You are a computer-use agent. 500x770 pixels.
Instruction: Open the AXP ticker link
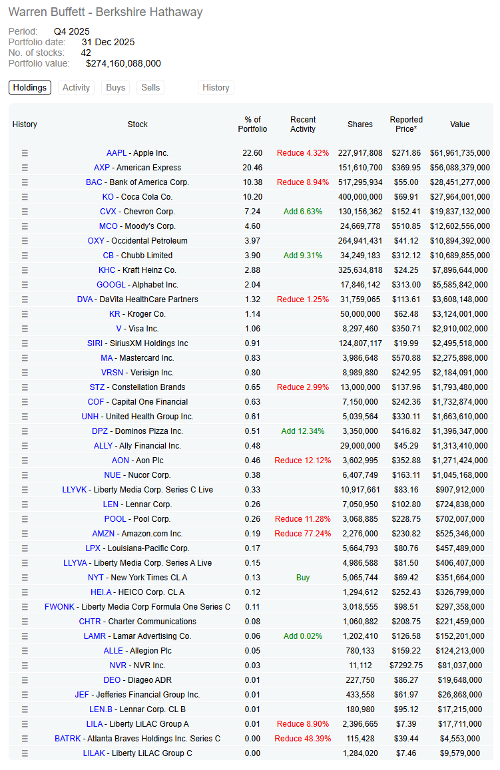[x=102, y=168]
